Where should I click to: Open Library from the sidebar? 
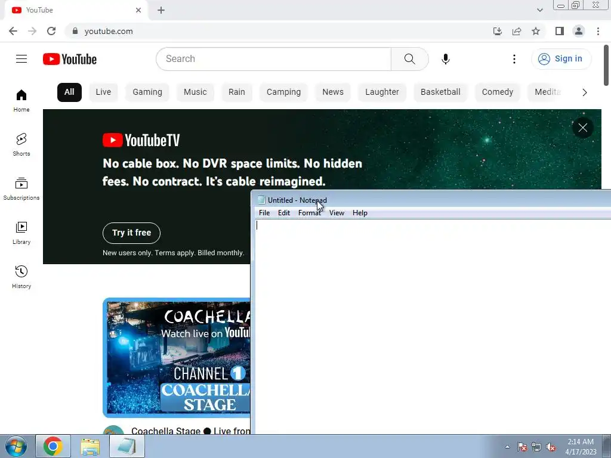[21, 233]
